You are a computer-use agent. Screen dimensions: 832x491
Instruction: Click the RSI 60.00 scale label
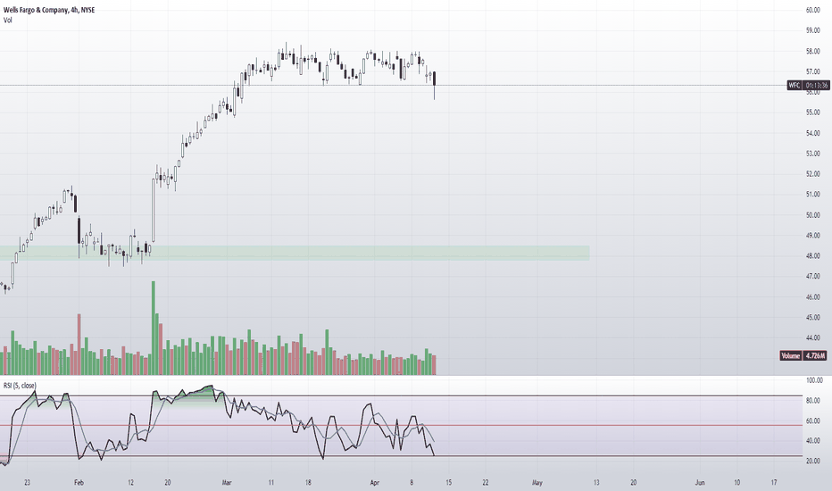coord(814,421)
